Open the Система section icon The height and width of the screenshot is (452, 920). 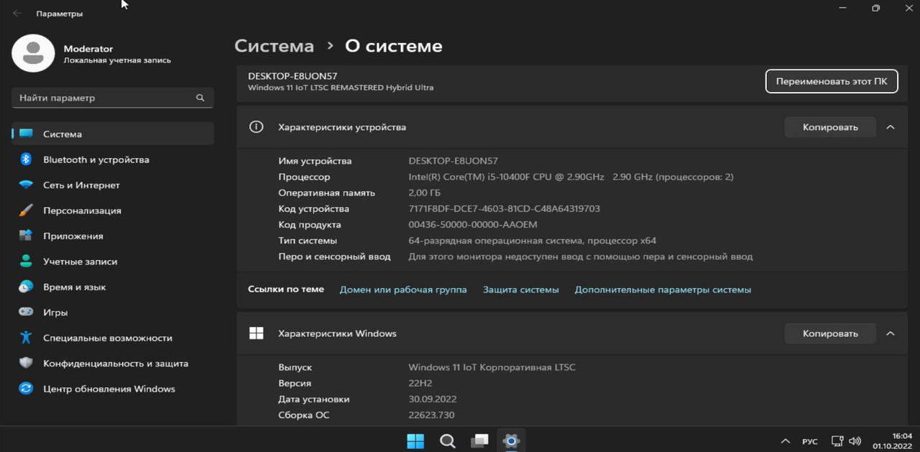click(26, 134)
